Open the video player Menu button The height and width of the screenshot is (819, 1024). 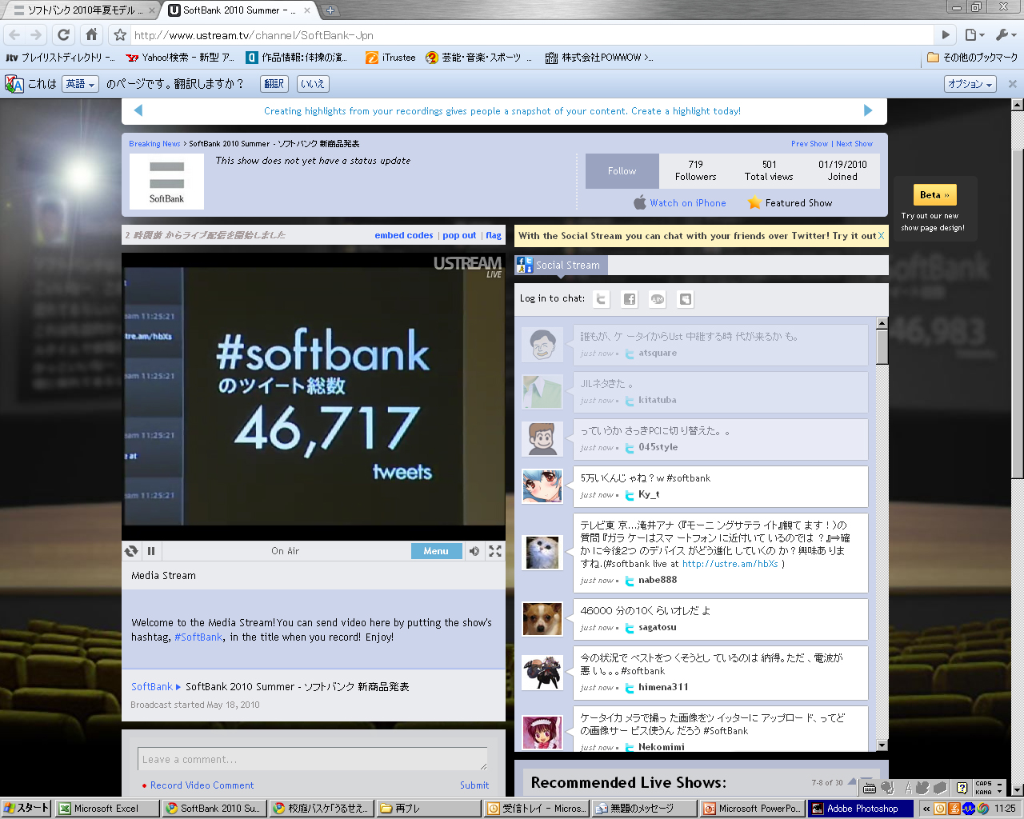point(436,551)
